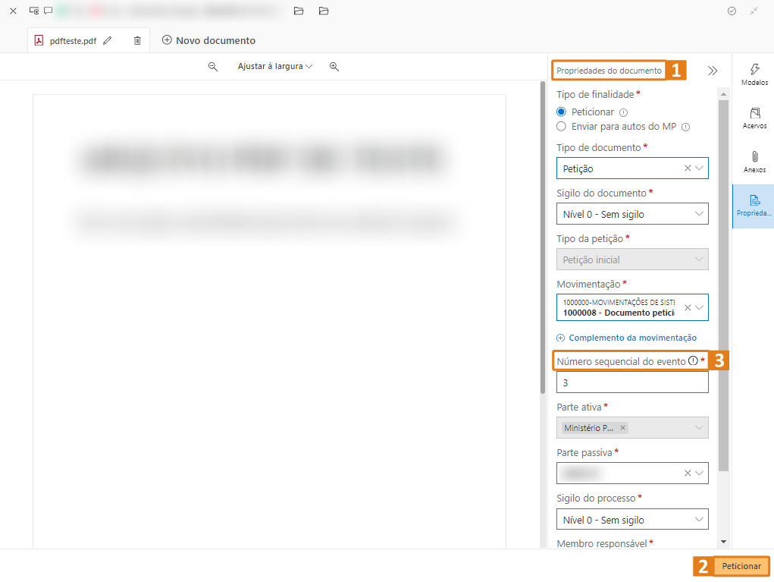
Task: Click the Peticionar button
Action: pos(741,566)
